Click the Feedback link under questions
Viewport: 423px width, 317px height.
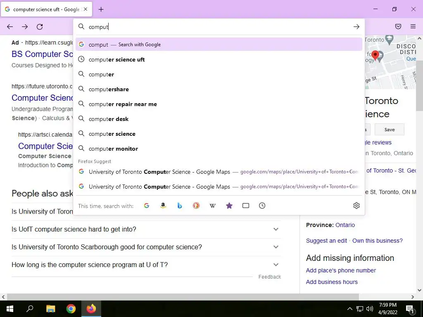click(x=270, y=277)
